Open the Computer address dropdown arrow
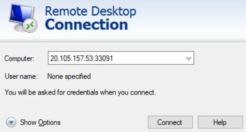This screenshot has width=246, height=132. pyautogui.click(x=188, y=58)
